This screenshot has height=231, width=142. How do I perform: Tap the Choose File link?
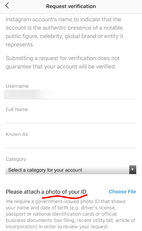click(122, 191)
